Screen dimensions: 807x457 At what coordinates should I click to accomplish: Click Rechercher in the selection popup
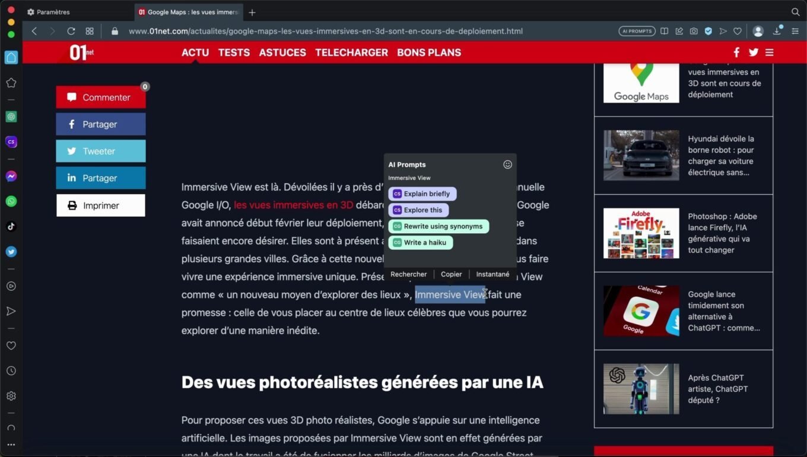408,274
